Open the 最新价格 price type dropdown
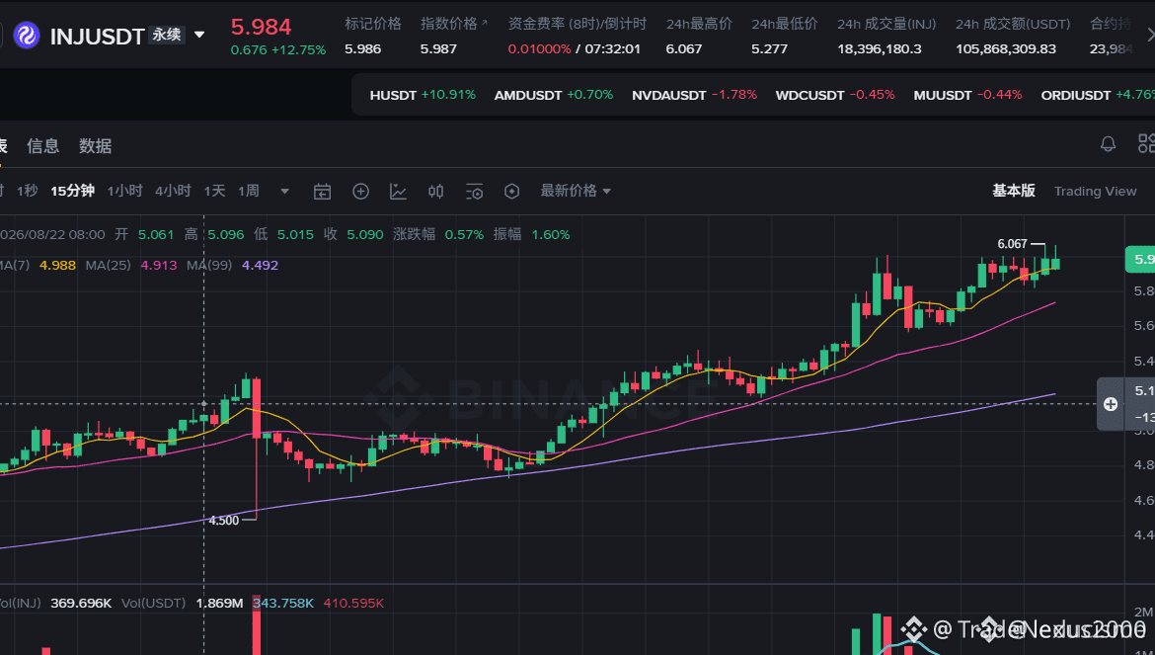Viewport: 1155px width, 655px height. [x=576, y=191]
